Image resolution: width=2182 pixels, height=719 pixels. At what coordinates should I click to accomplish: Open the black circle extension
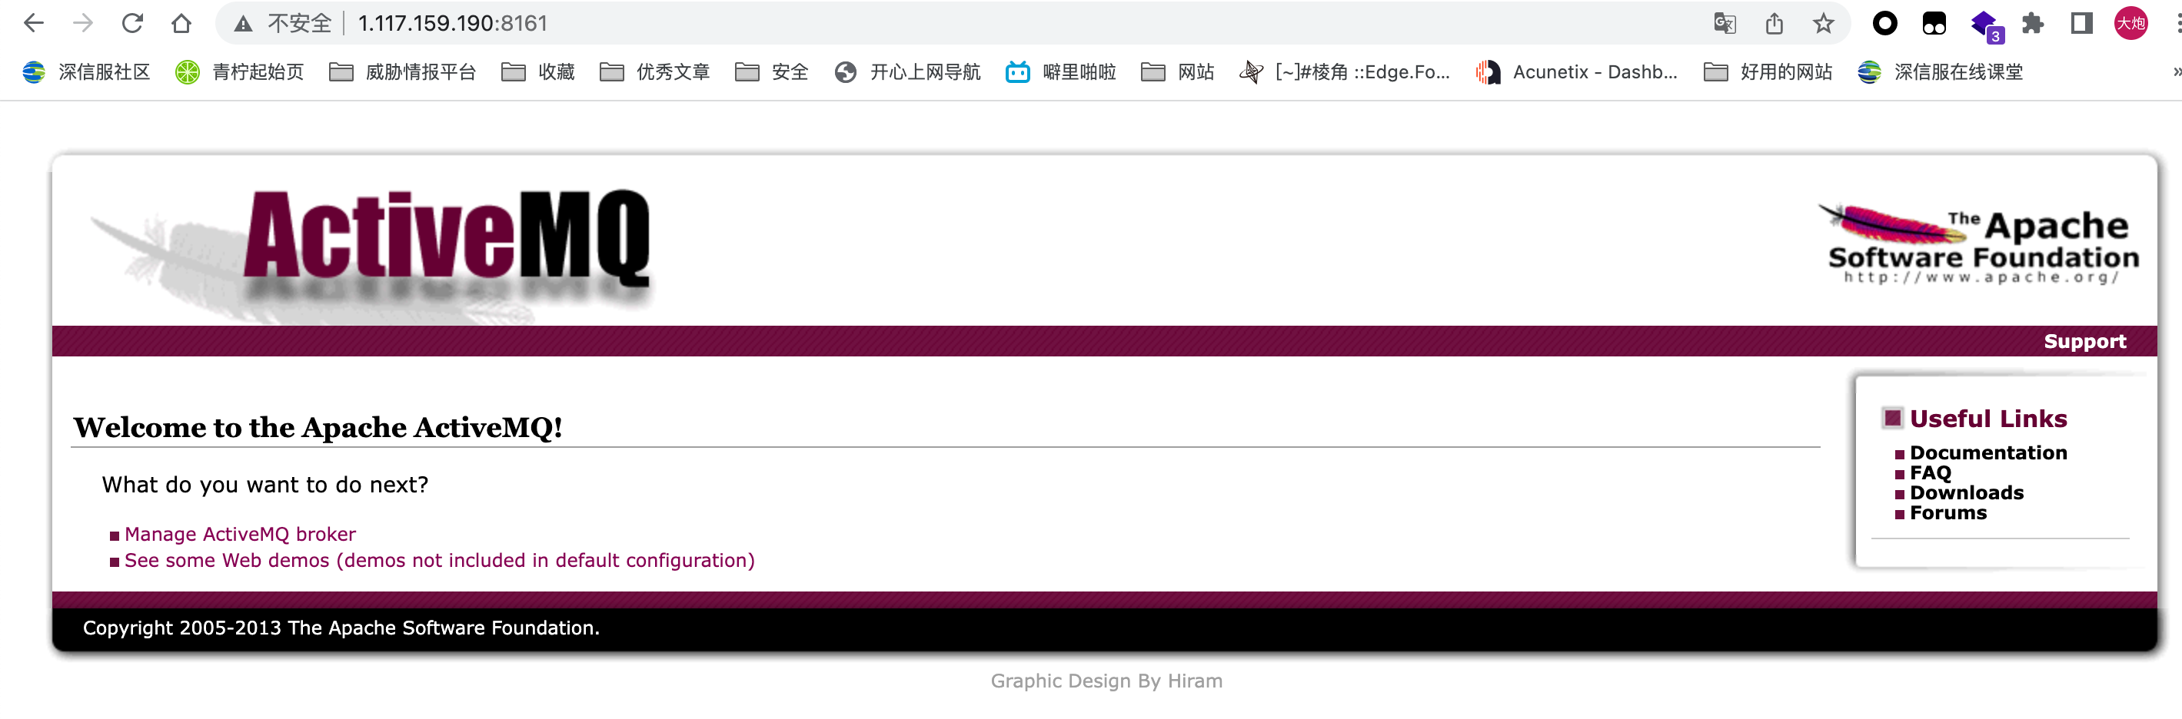click(1884, 23)
